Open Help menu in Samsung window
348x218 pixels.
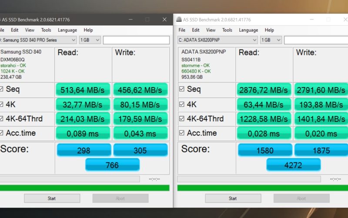coord(88,30)
